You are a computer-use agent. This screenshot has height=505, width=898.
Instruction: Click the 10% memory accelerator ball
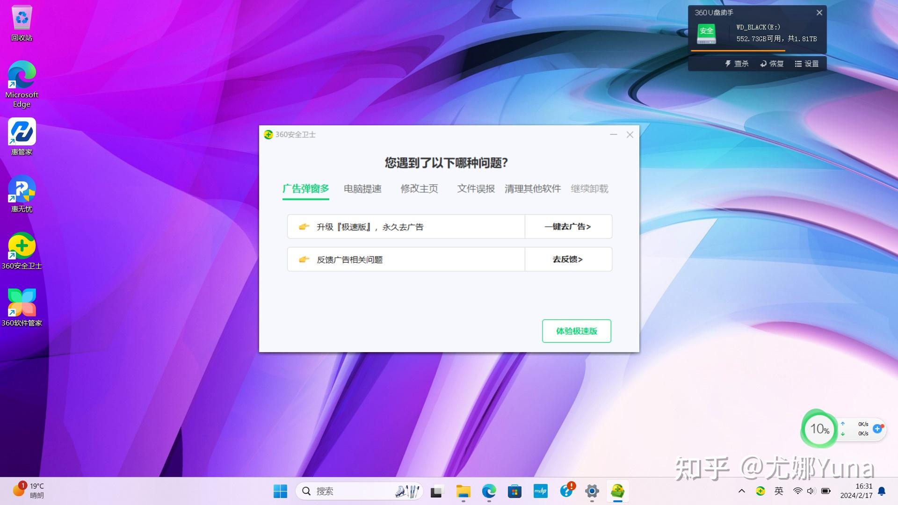(x=819, y=429)
